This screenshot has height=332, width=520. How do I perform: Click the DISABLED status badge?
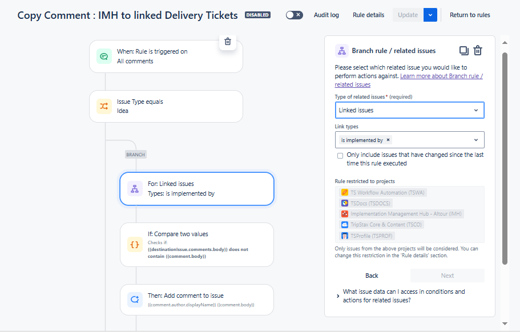257,15
